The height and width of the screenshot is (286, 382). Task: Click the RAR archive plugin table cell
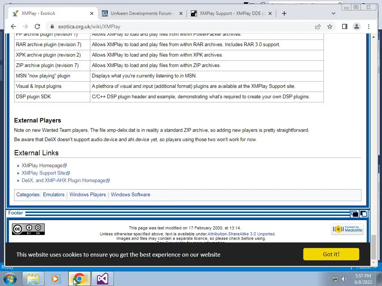point(52,45)
